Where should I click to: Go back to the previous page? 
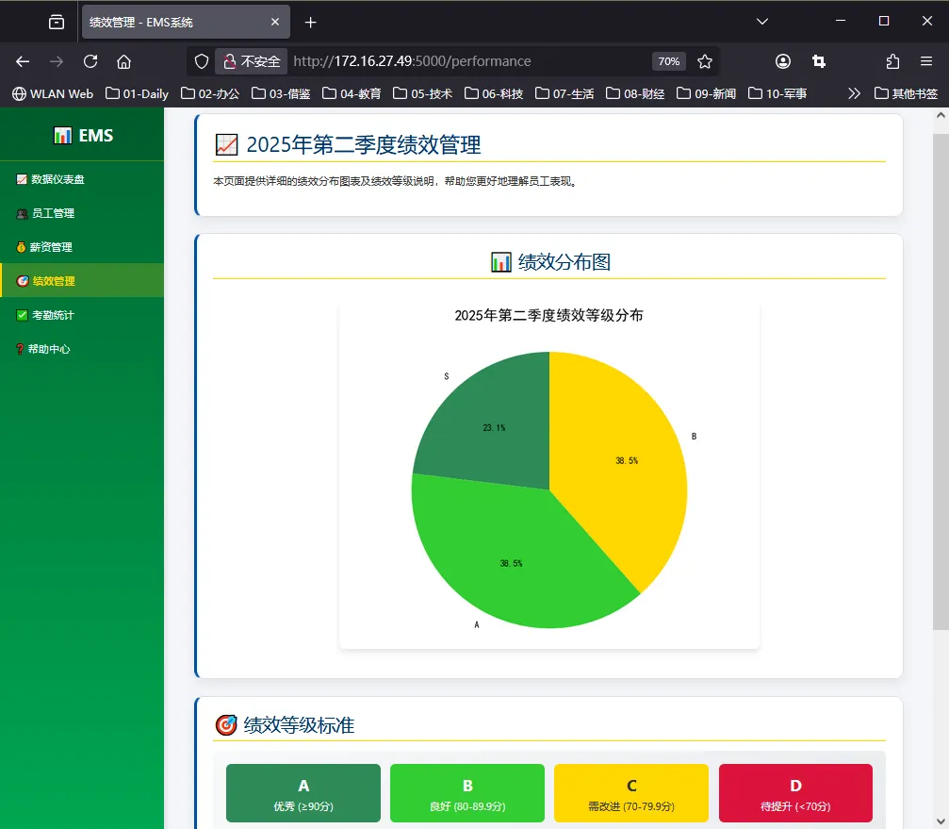point(23,61)
